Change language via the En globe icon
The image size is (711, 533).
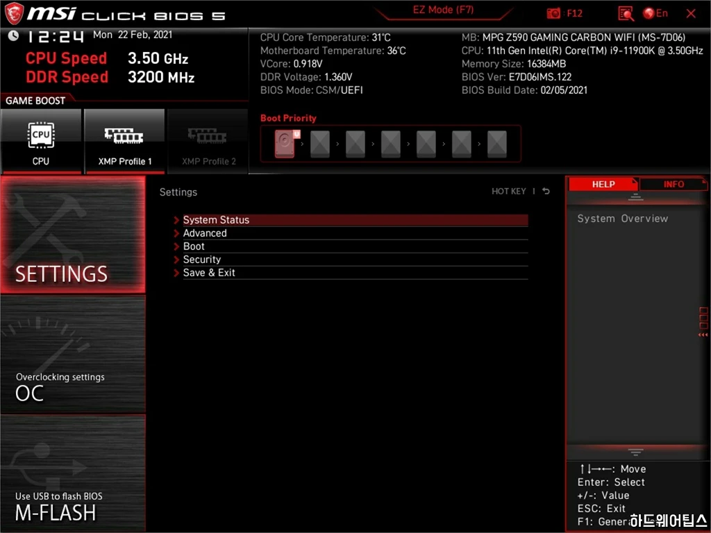655,13
